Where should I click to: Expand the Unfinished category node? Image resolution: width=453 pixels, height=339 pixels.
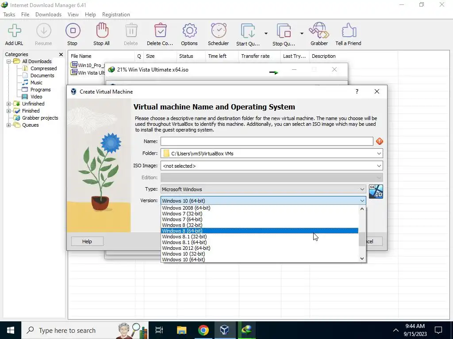[9, 104]
